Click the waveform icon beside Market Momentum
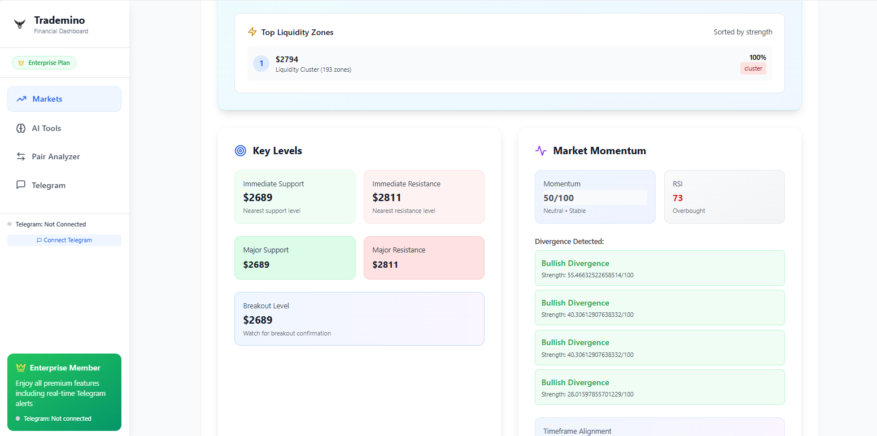 click(x=541, y=150)
